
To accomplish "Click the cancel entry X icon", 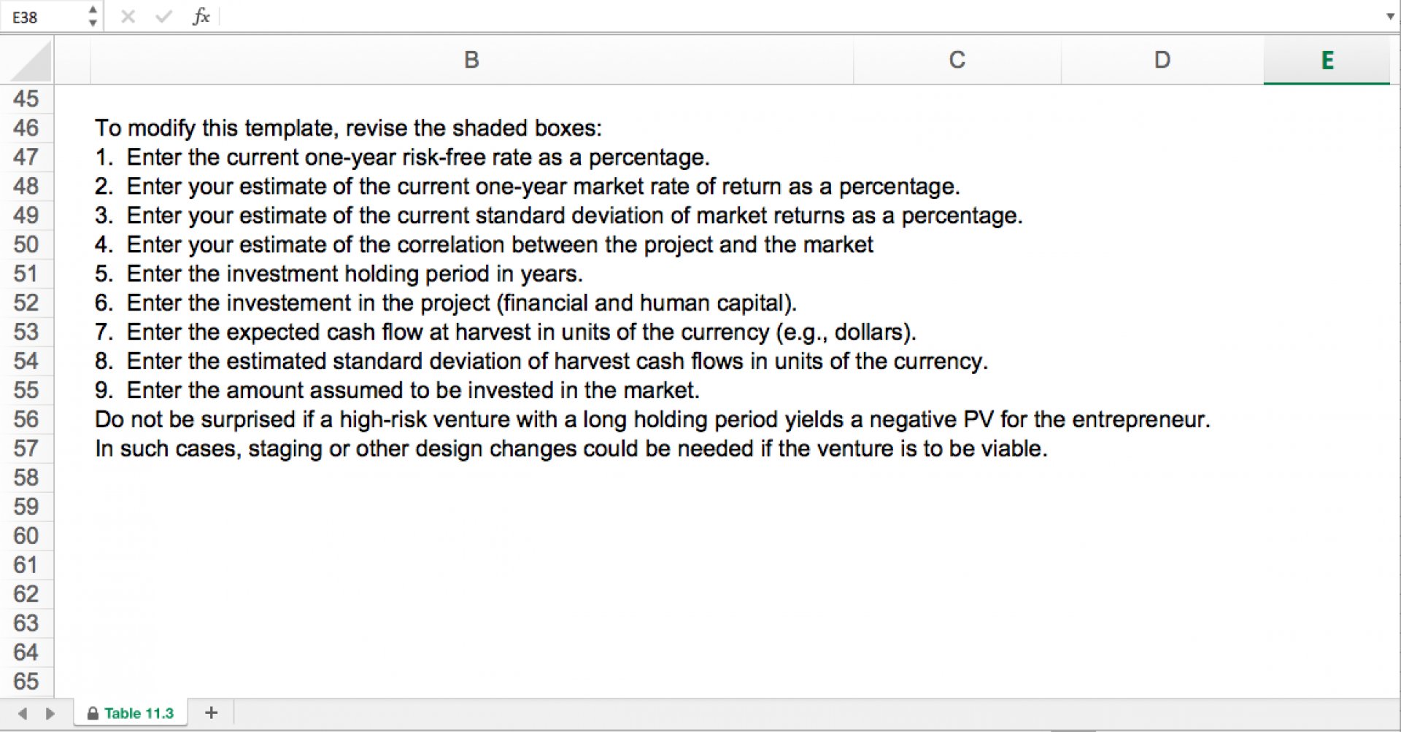I will (x=128, y=16).
